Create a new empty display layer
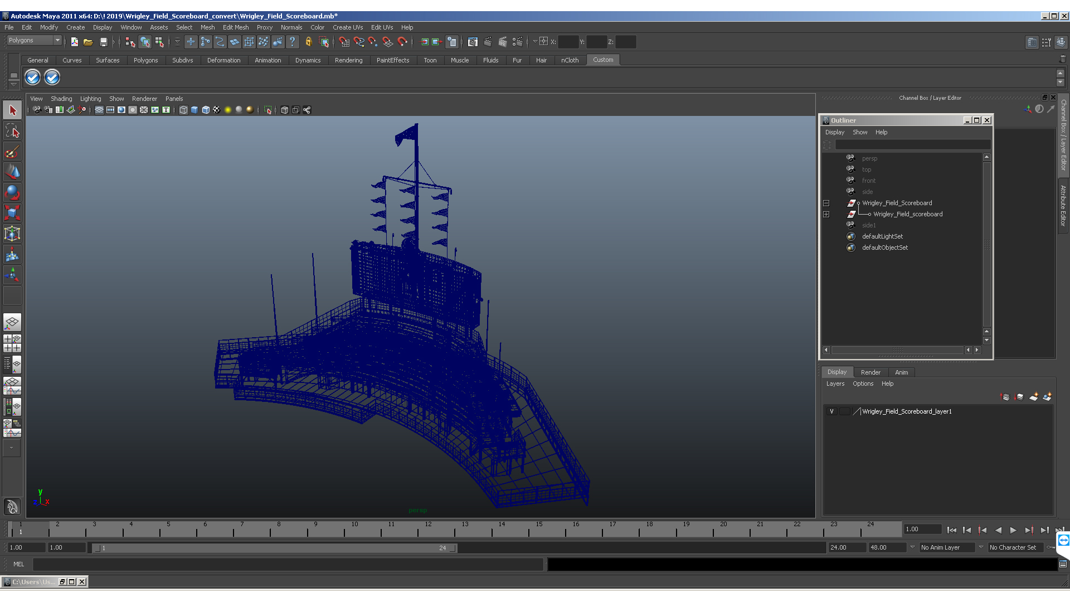The height and width of the screenshot is (602, 1070). [x=1034, y=397]
